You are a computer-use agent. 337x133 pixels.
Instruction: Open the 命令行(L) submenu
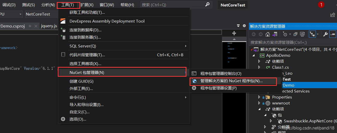(124, 97)
